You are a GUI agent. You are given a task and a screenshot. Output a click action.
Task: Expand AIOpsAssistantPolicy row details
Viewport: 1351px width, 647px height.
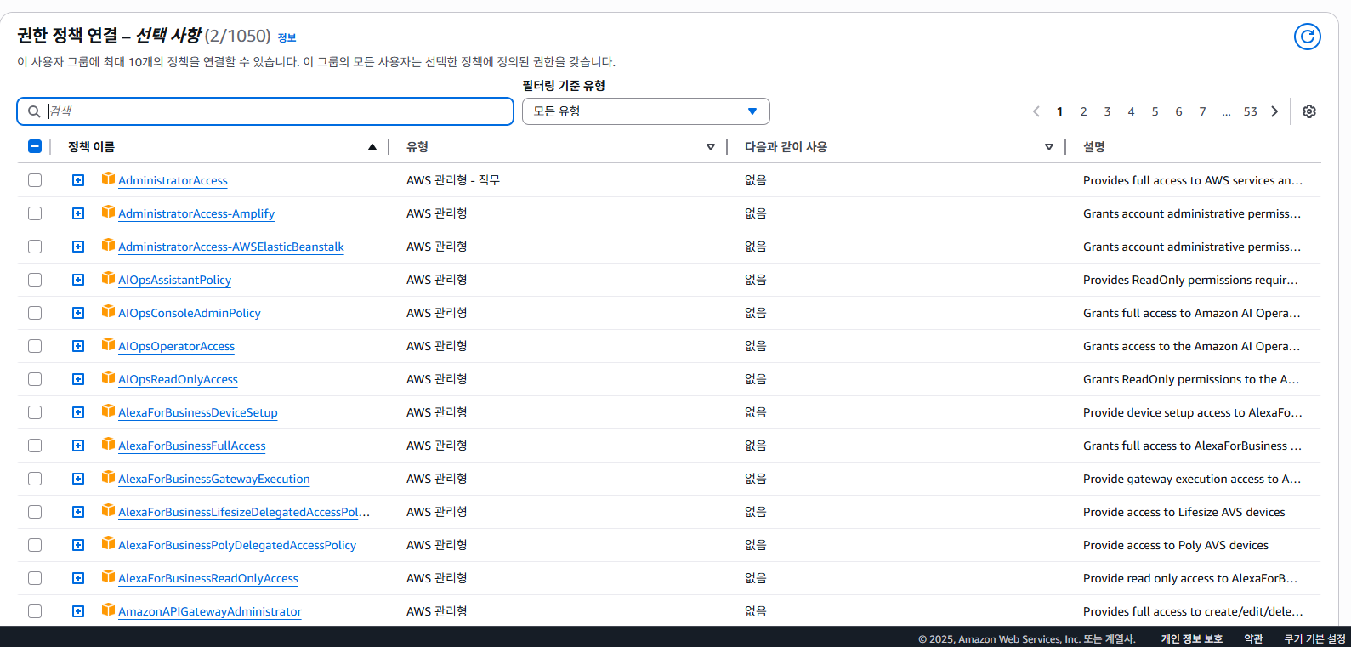pos(78,280)
